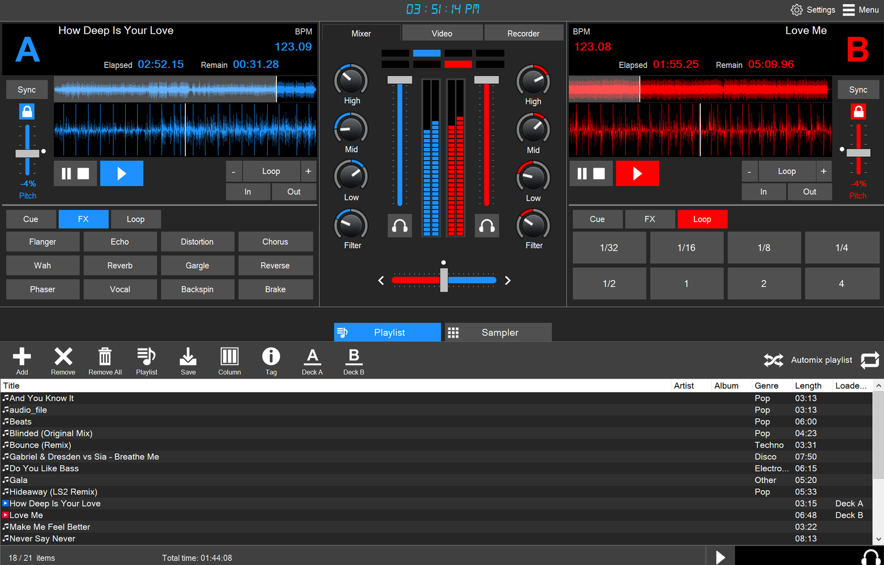Enable headphone cue on left mixer channel
884x565 pixels.
(399, 226)
